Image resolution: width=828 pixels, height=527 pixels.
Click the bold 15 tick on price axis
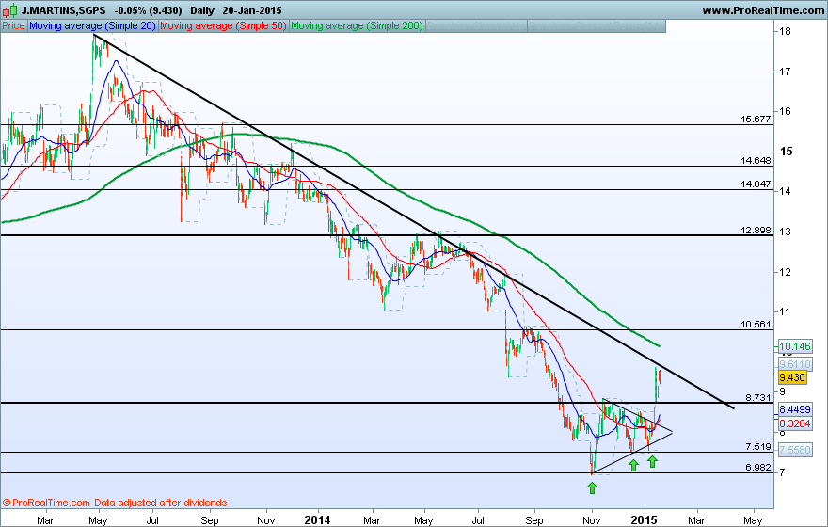pos(787,152)
